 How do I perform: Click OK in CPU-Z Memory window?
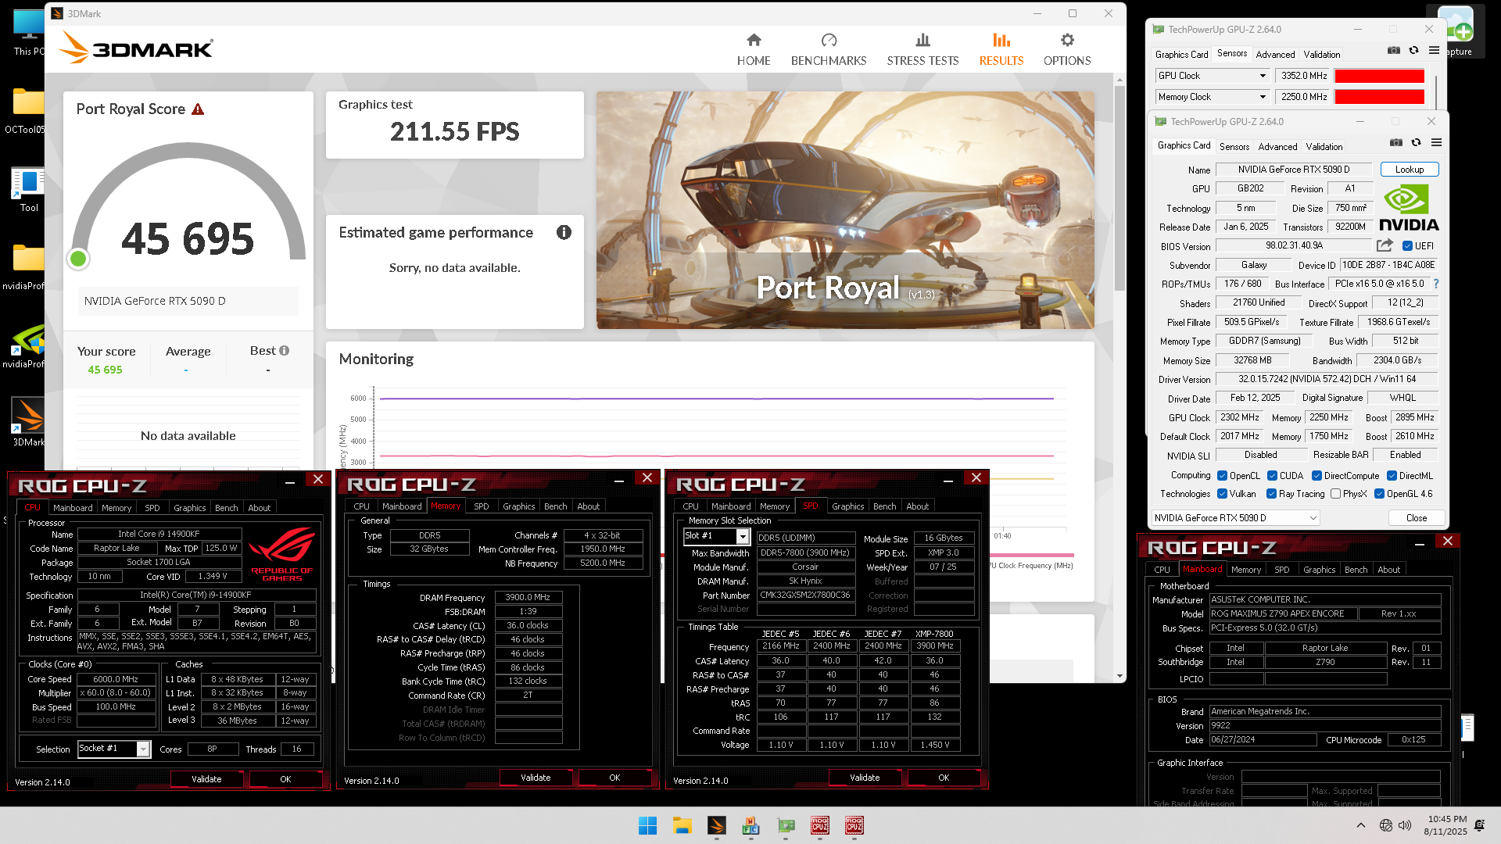(614, 778)
